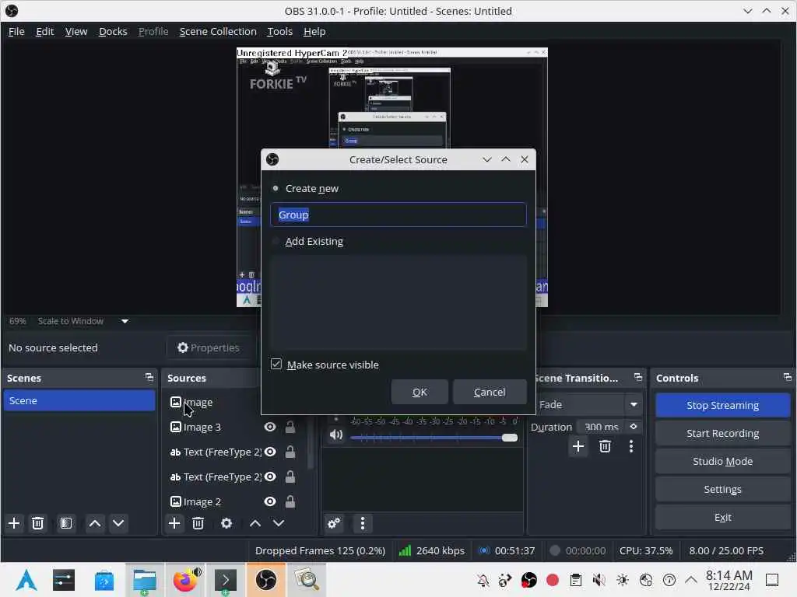This screenshot has height=597, width=797.
Task: Open the Scene Collection menu
Action: [218, 31]
